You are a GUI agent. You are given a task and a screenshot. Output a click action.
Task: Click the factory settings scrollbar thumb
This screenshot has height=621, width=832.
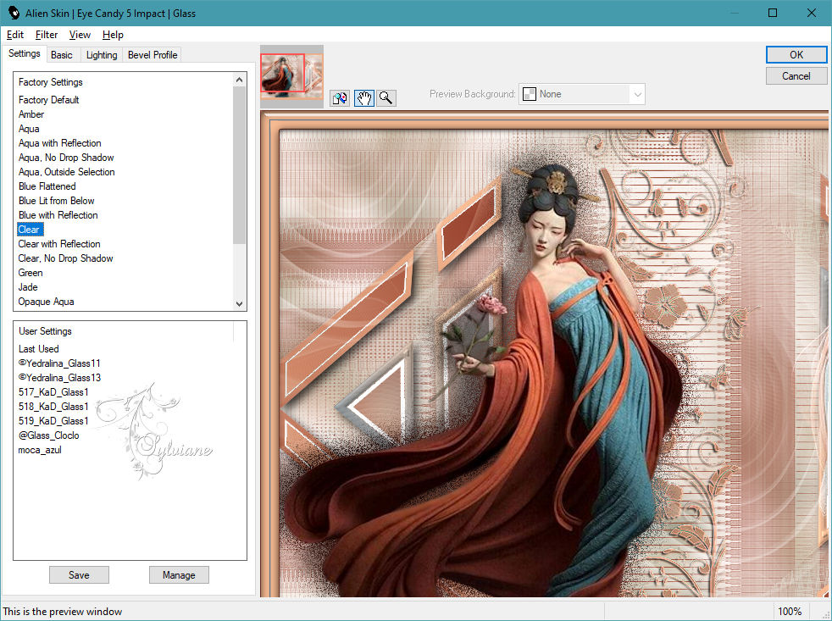(239, 165)
